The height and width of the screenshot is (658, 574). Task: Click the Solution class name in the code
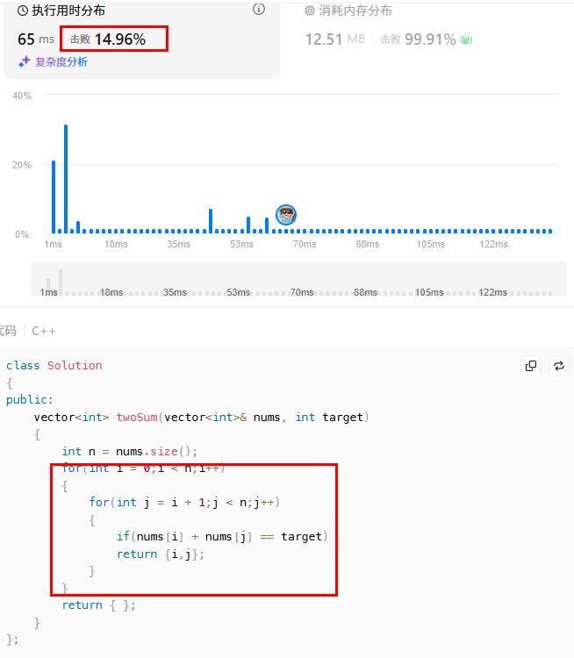(75, 365)
